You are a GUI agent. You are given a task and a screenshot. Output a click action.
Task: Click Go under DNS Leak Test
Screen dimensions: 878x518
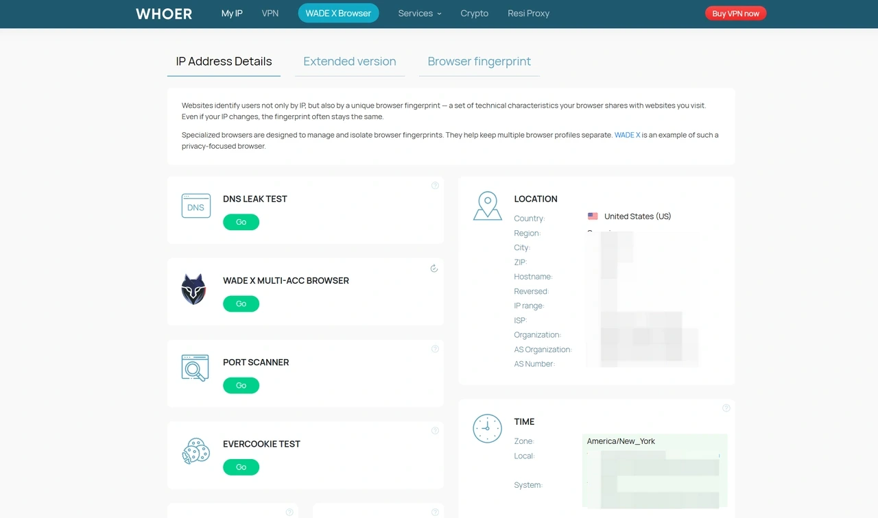click(241, 222)
